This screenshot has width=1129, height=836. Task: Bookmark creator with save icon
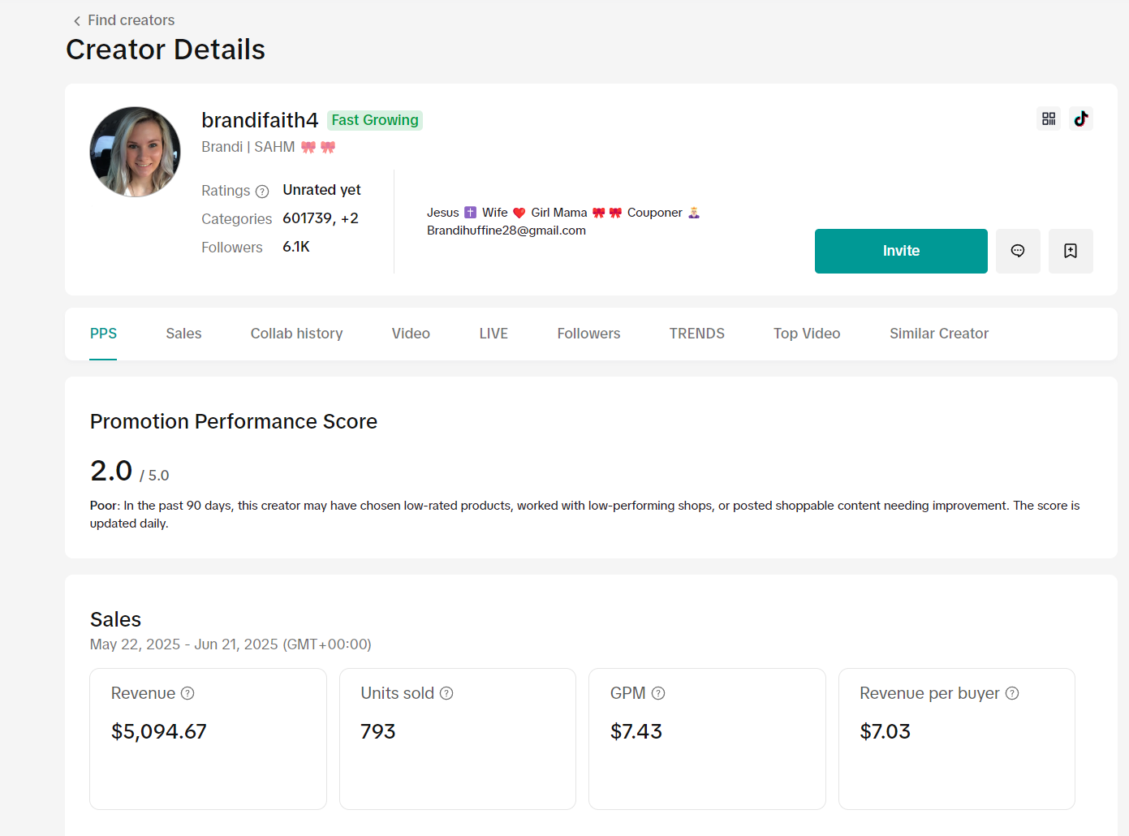click(1071, 251)
